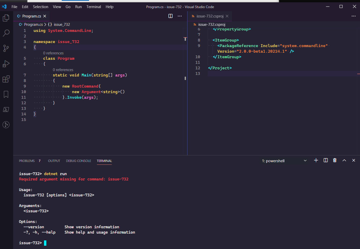Open the Run and Debug view

(6, 64)
